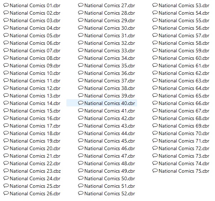Click the comic icon beside National Comics 23.cbz
Screen dimensions: 215x201
[6, 171]
